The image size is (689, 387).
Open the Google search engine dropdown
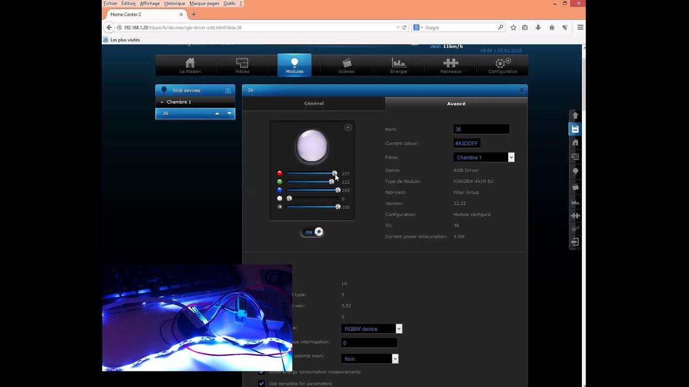418,27
